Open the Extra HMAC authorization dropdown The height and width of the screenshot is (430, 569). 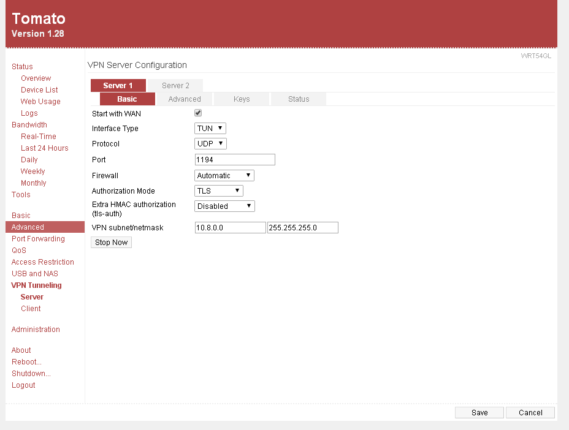[x=224, y=206]
